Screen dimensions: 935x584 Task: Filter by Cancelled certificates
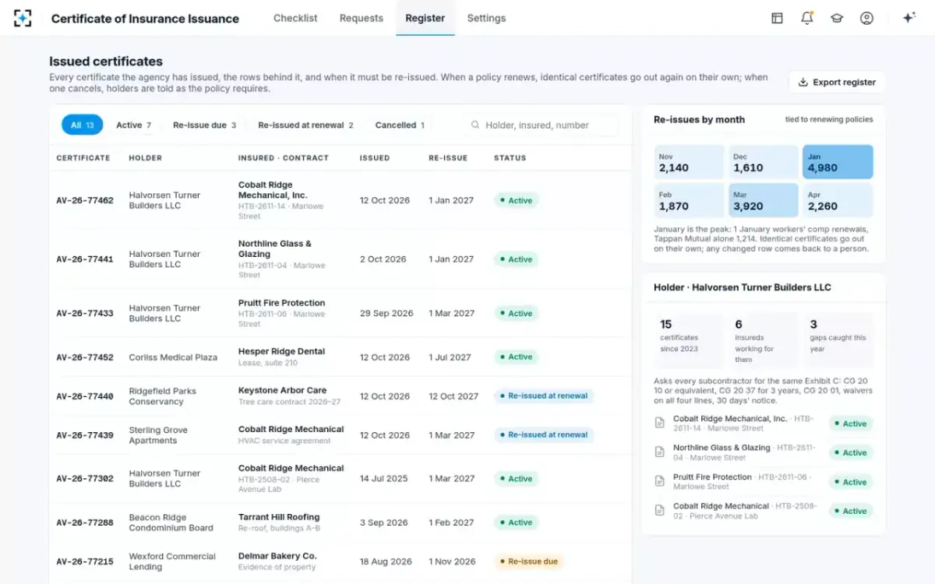(400, 125)
